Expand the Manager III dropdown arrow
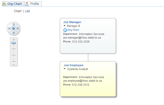This screenshot has width=164, height=105. [65, 26]
